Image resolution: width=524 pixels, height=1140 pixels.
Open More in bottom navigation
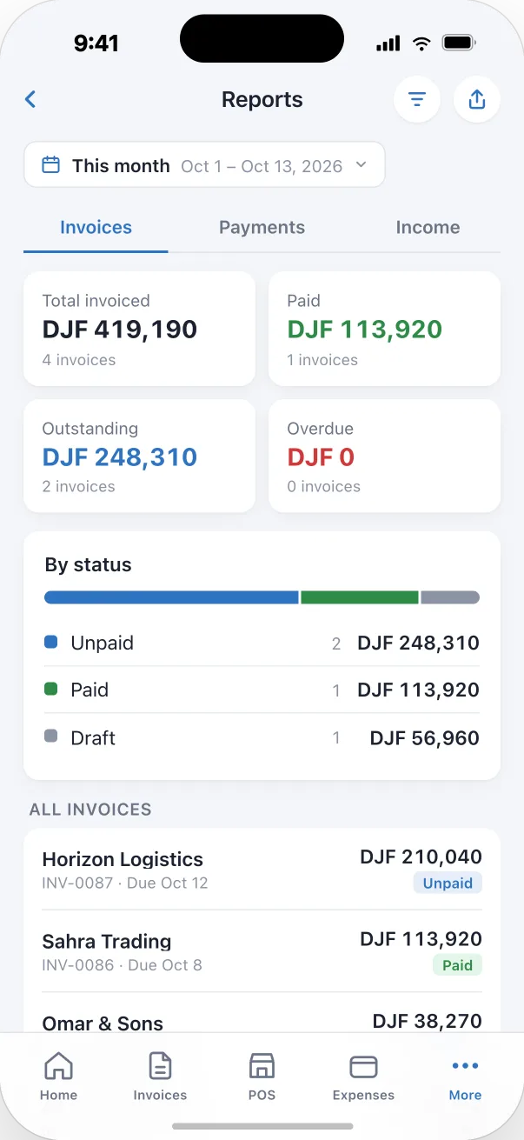[465, 1077]
